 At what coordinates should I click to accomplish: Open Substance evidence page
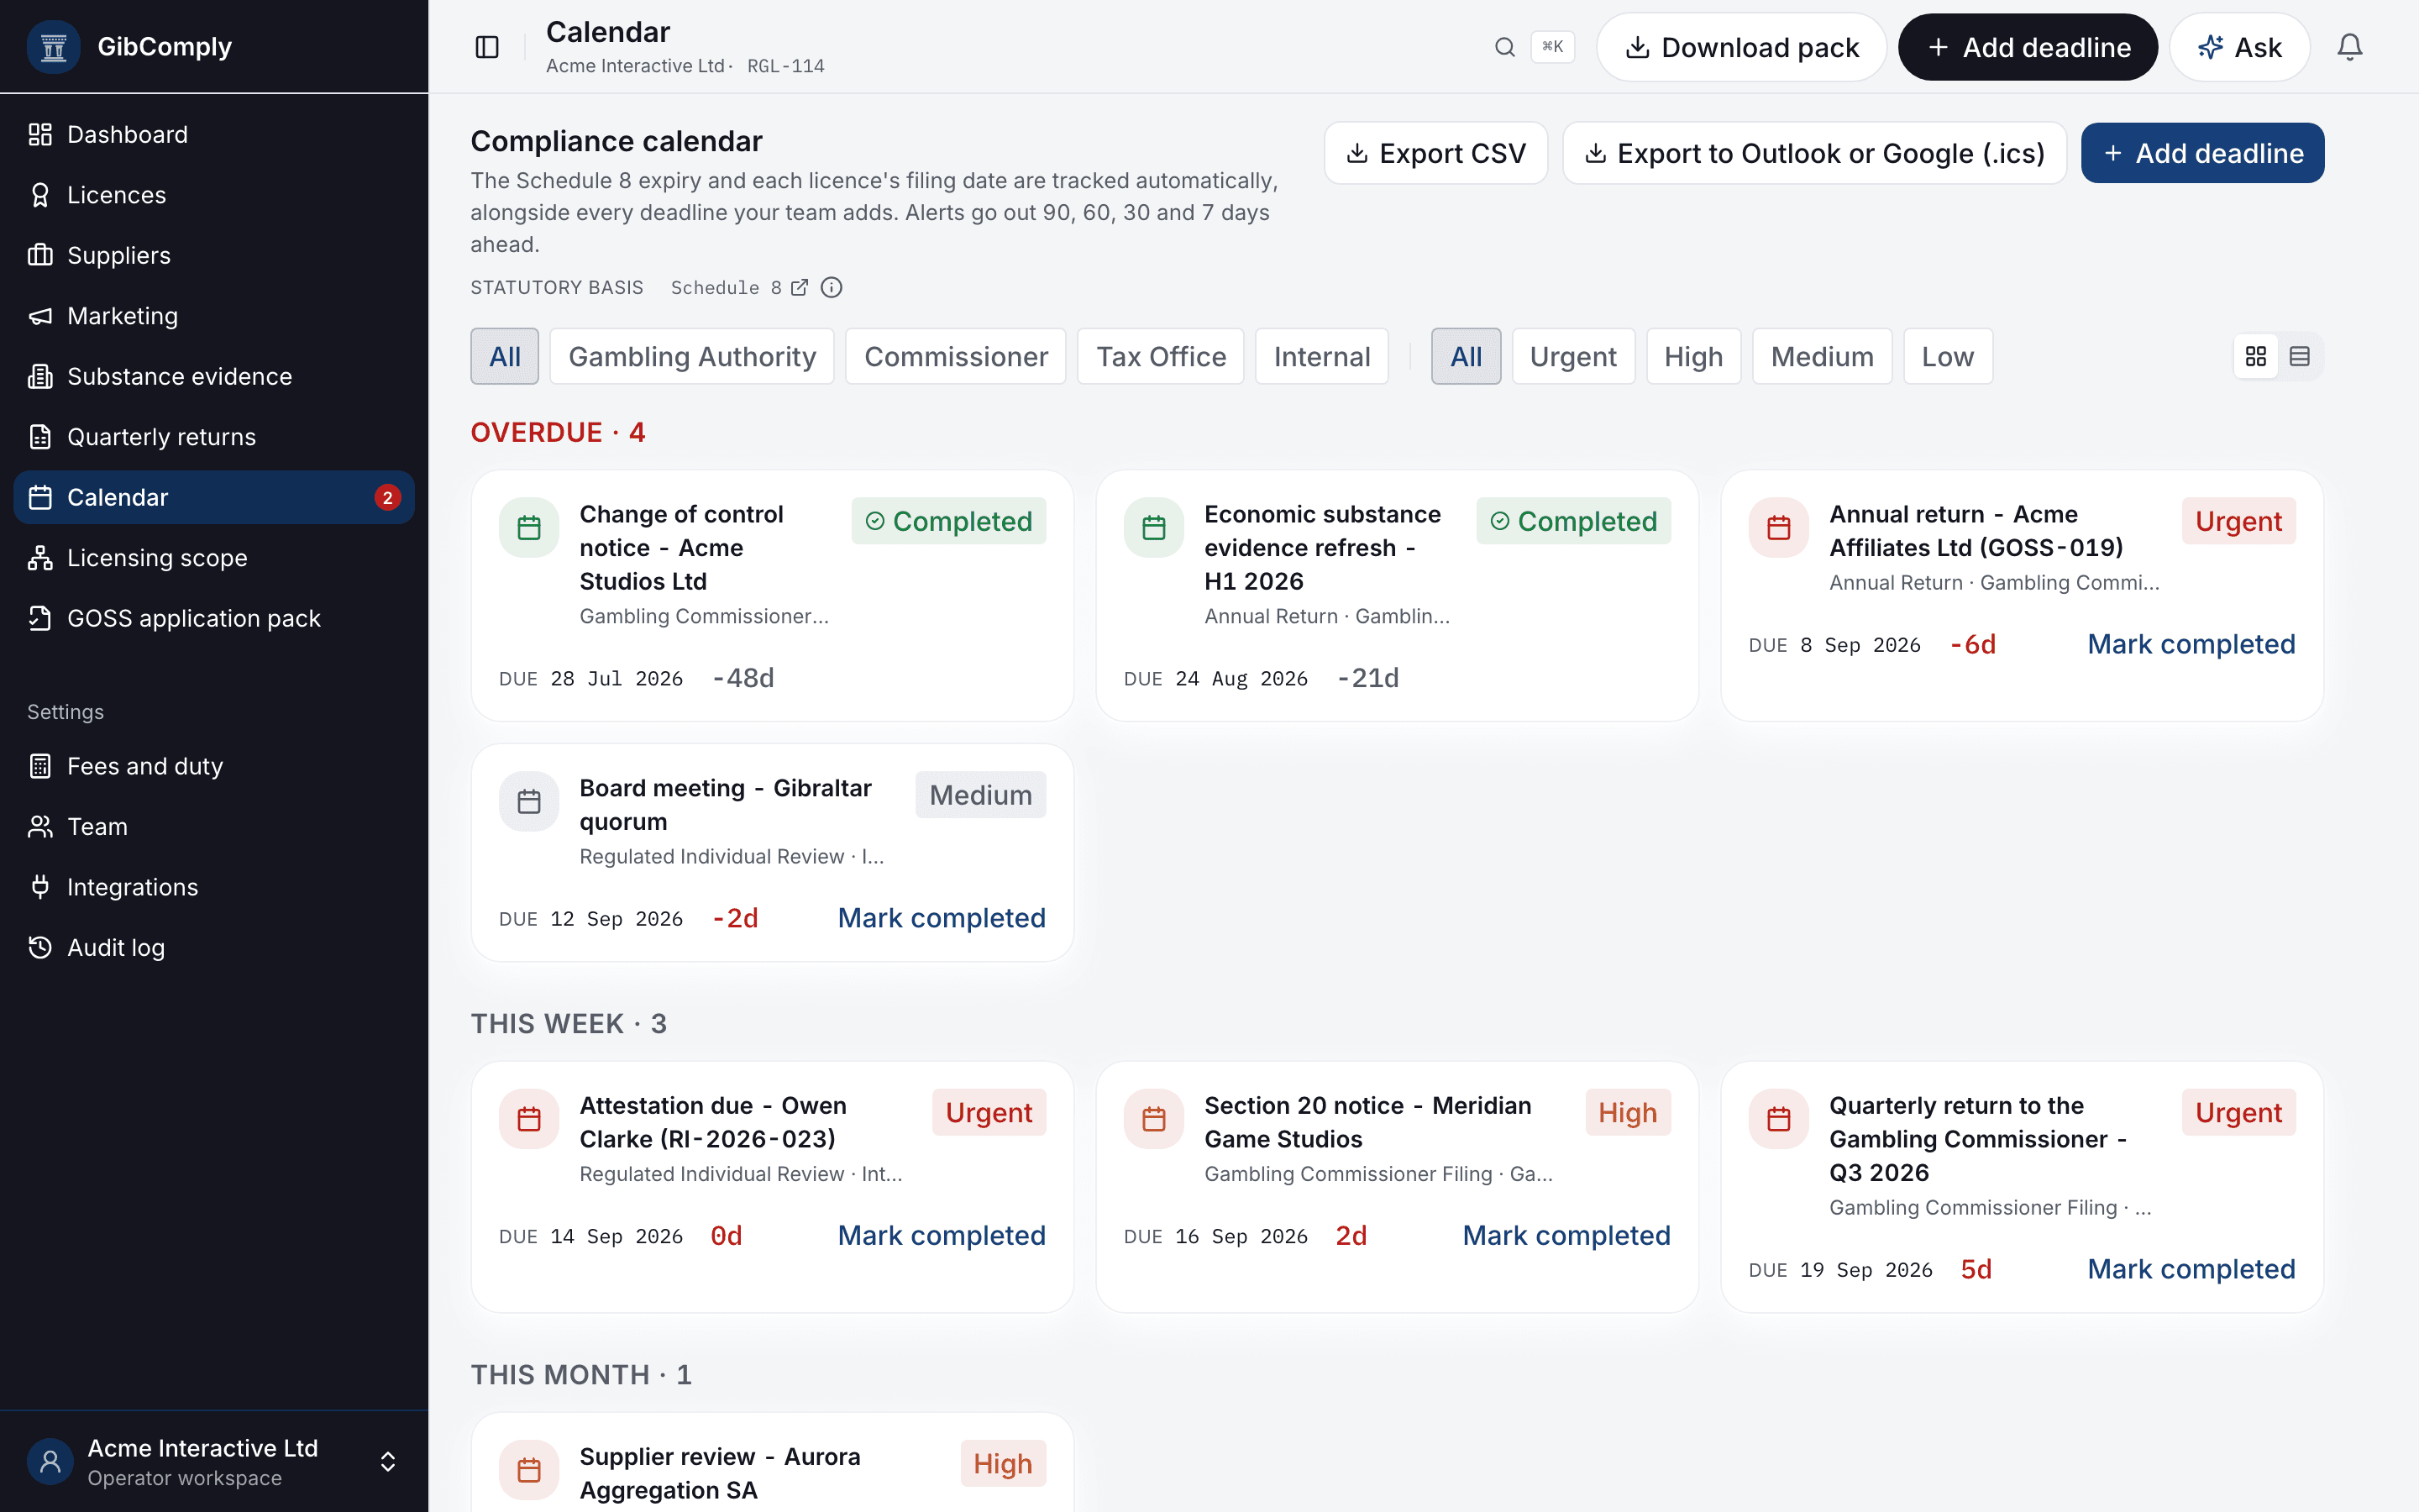[x=214, y=376]
